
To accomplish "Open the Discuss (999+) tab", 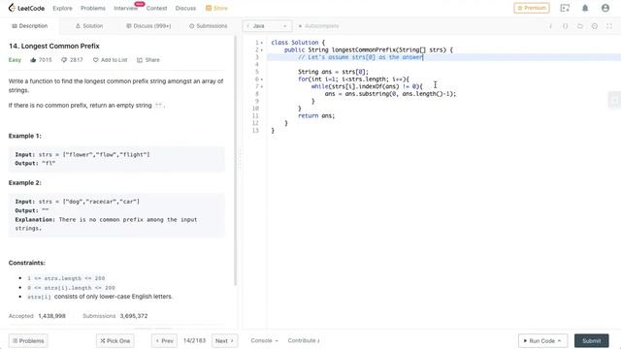I will [148, 26].
